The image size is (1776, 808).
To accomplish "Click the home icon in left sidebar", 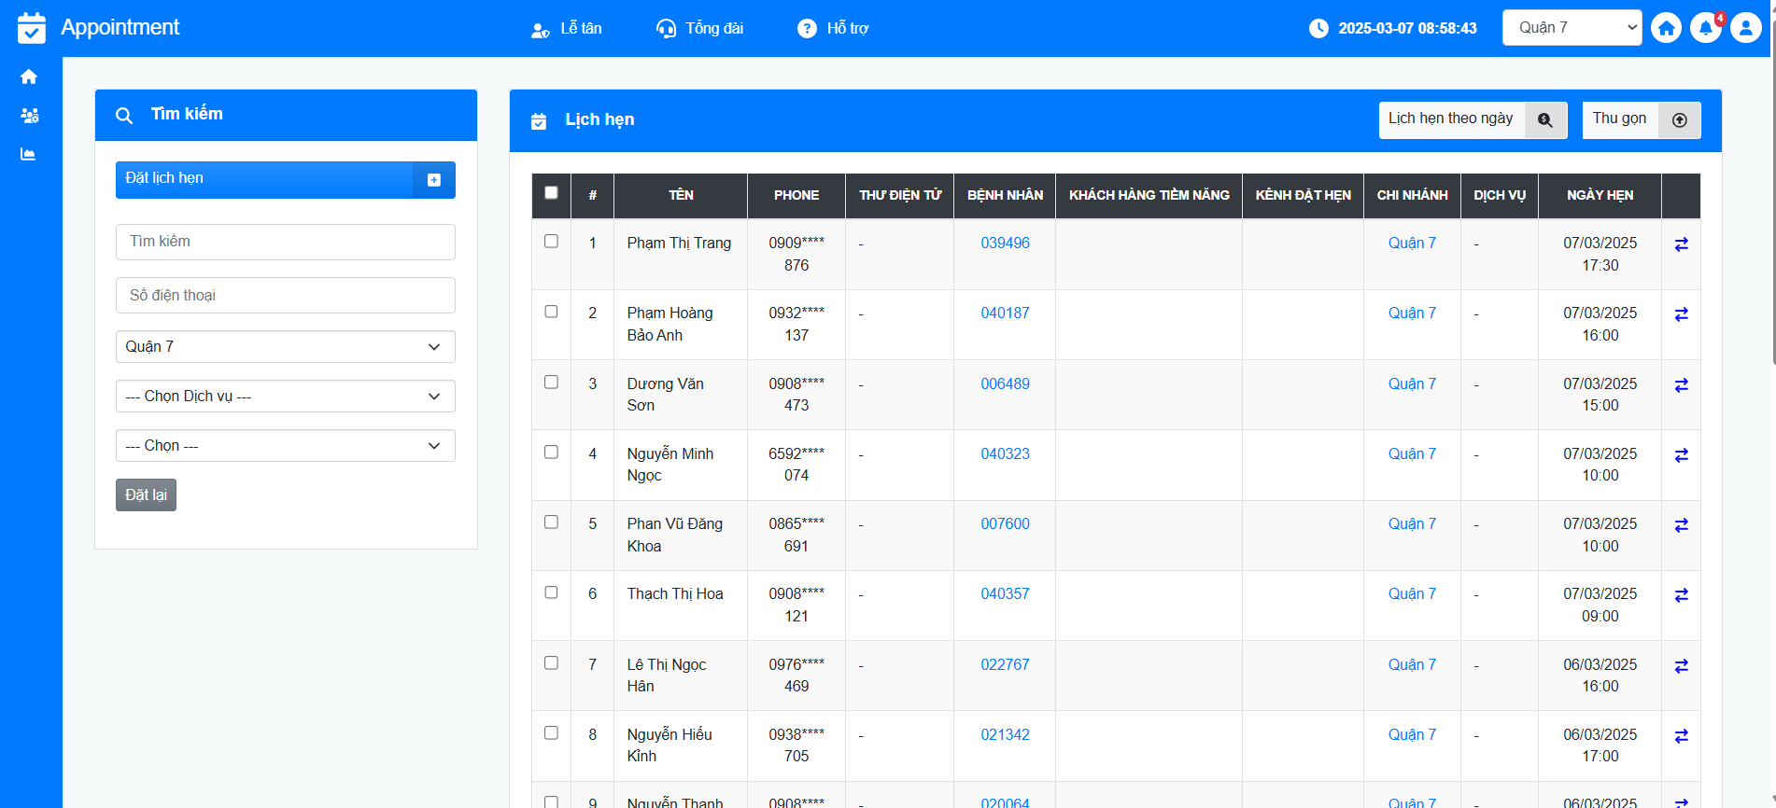I will (29, 77).
